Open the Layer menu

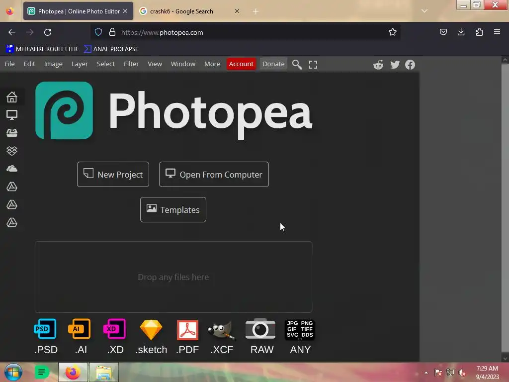80,64
